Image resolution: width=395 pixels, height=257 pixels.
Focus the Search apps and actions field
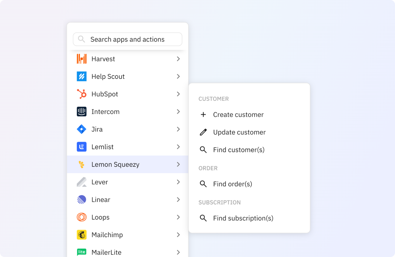coord(128,39)
